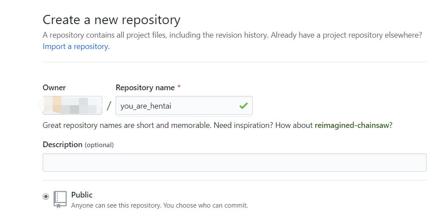Click the bold Public option label
This screenshot has width=439, height=219.
pyautogui.click(x=82, y=195)
